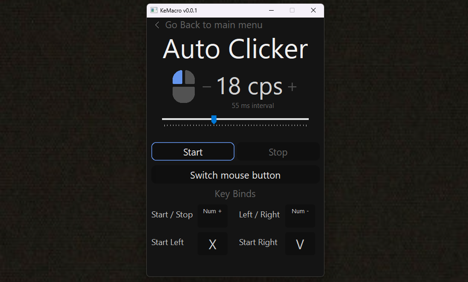Select the Start / Stop key bind box
The width and height of the screenshot is (468, 282).
coord(212,216)
